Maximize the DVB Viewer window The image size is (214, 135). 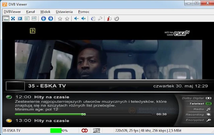(x=197, y=3)
